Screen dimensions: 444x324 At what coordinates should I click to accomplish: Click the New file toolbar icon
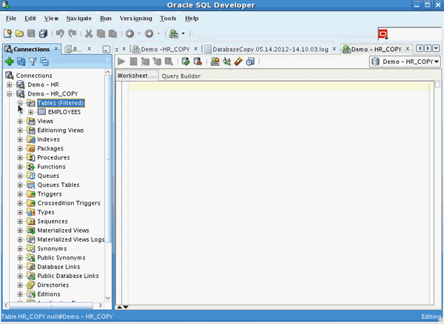tap(7, 33)
